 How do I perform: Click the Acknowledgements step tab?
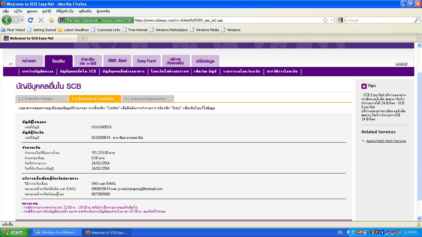[148, 99]
